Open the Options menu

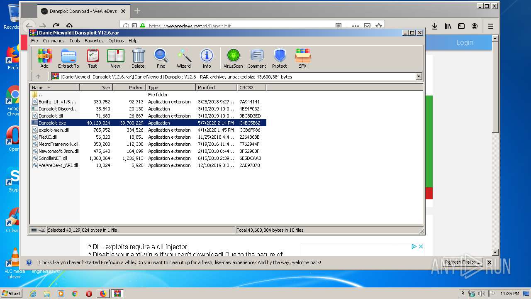(x=116, y=41)
